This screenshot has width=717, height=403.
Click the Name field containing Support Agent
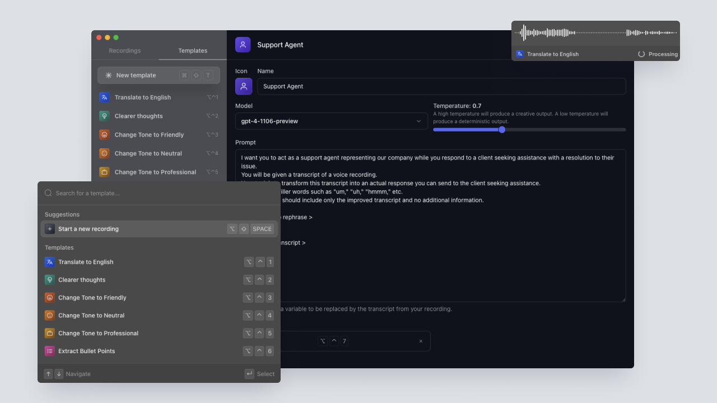(441, 86)
